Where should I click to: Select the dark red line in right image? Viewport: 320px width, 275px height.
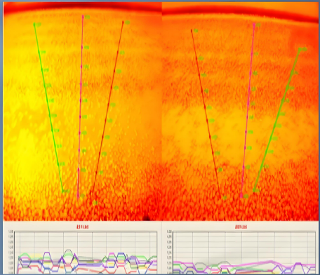coord(206,112)
